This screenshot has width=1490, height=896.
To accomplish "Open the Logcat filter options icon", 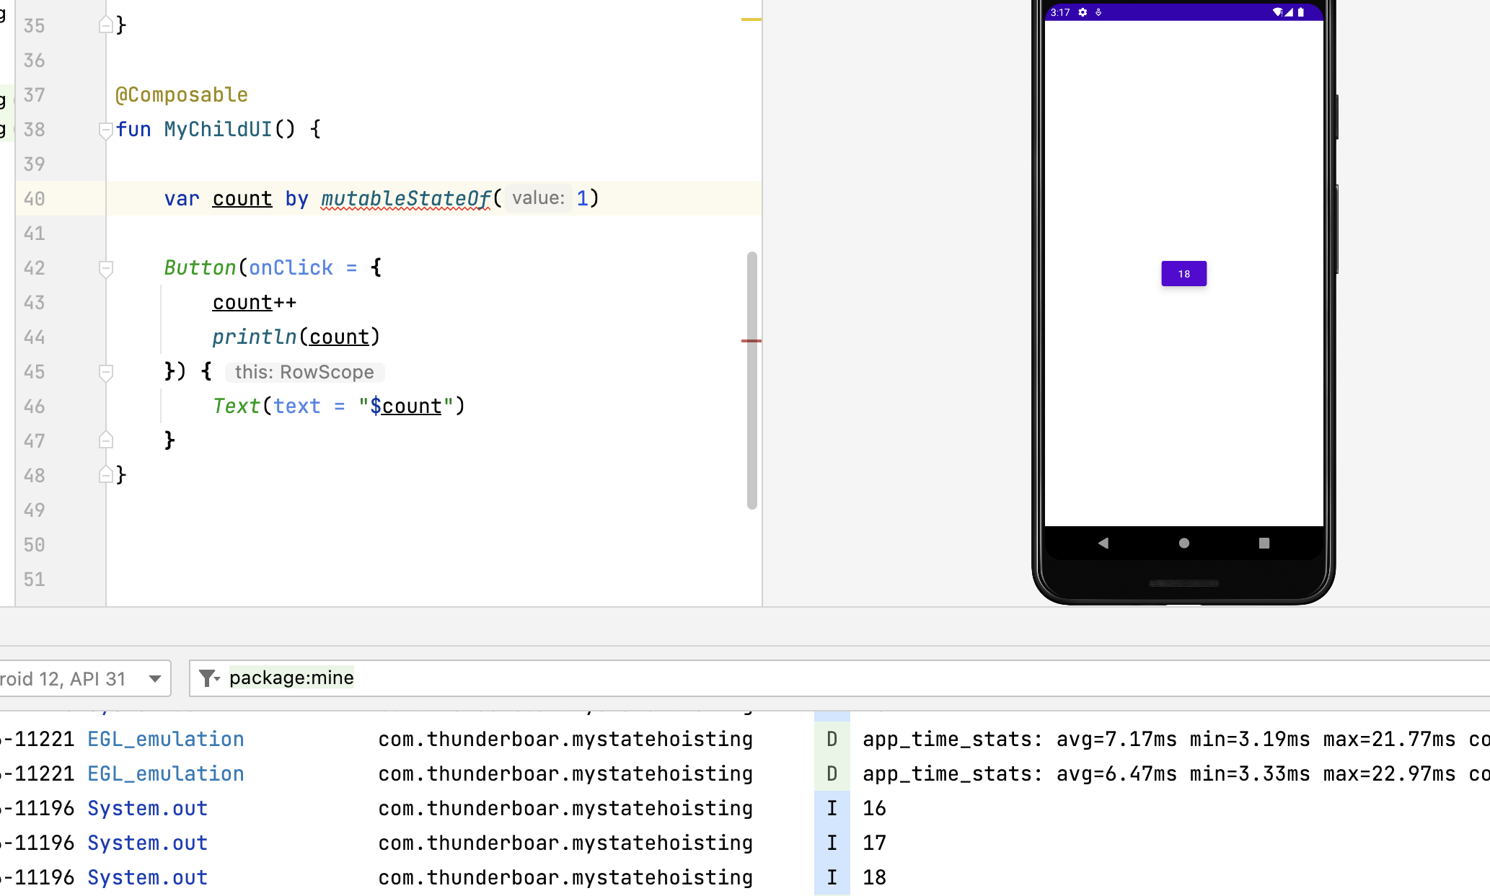I will tap(208, 678).
